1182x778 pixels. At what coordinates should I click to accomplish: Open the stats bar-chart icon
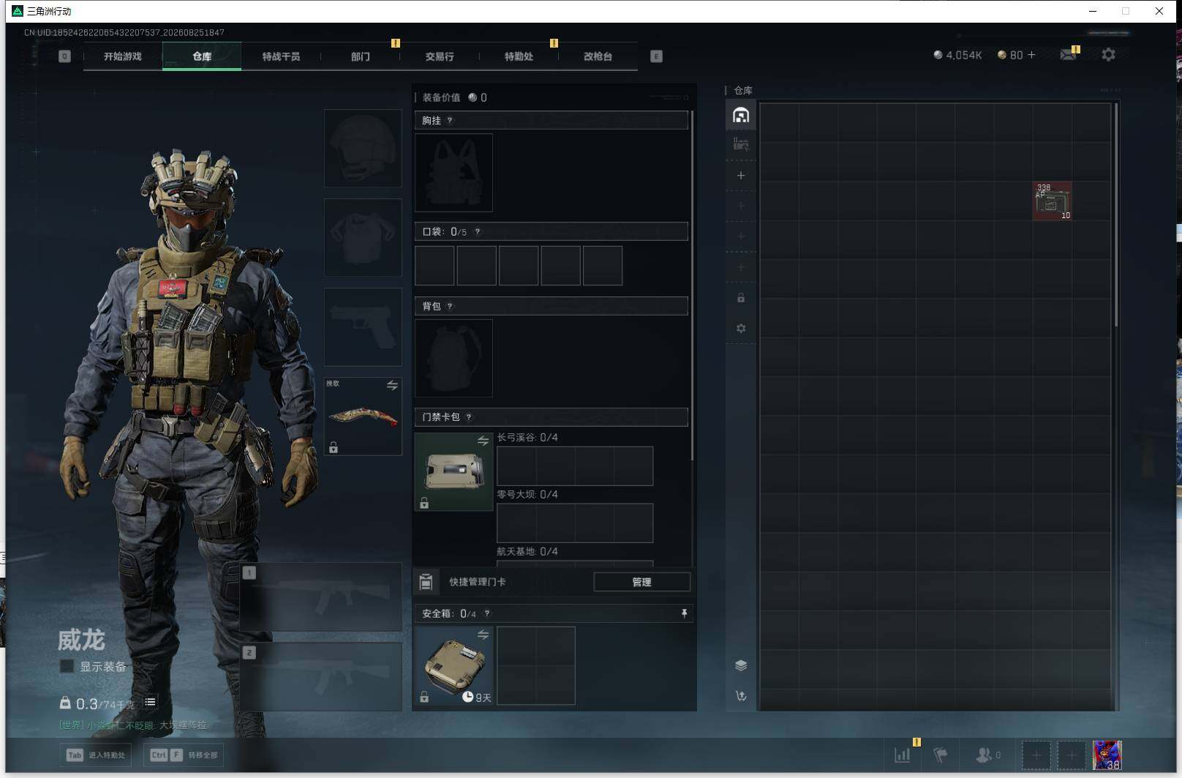click(x=903, y=755)
